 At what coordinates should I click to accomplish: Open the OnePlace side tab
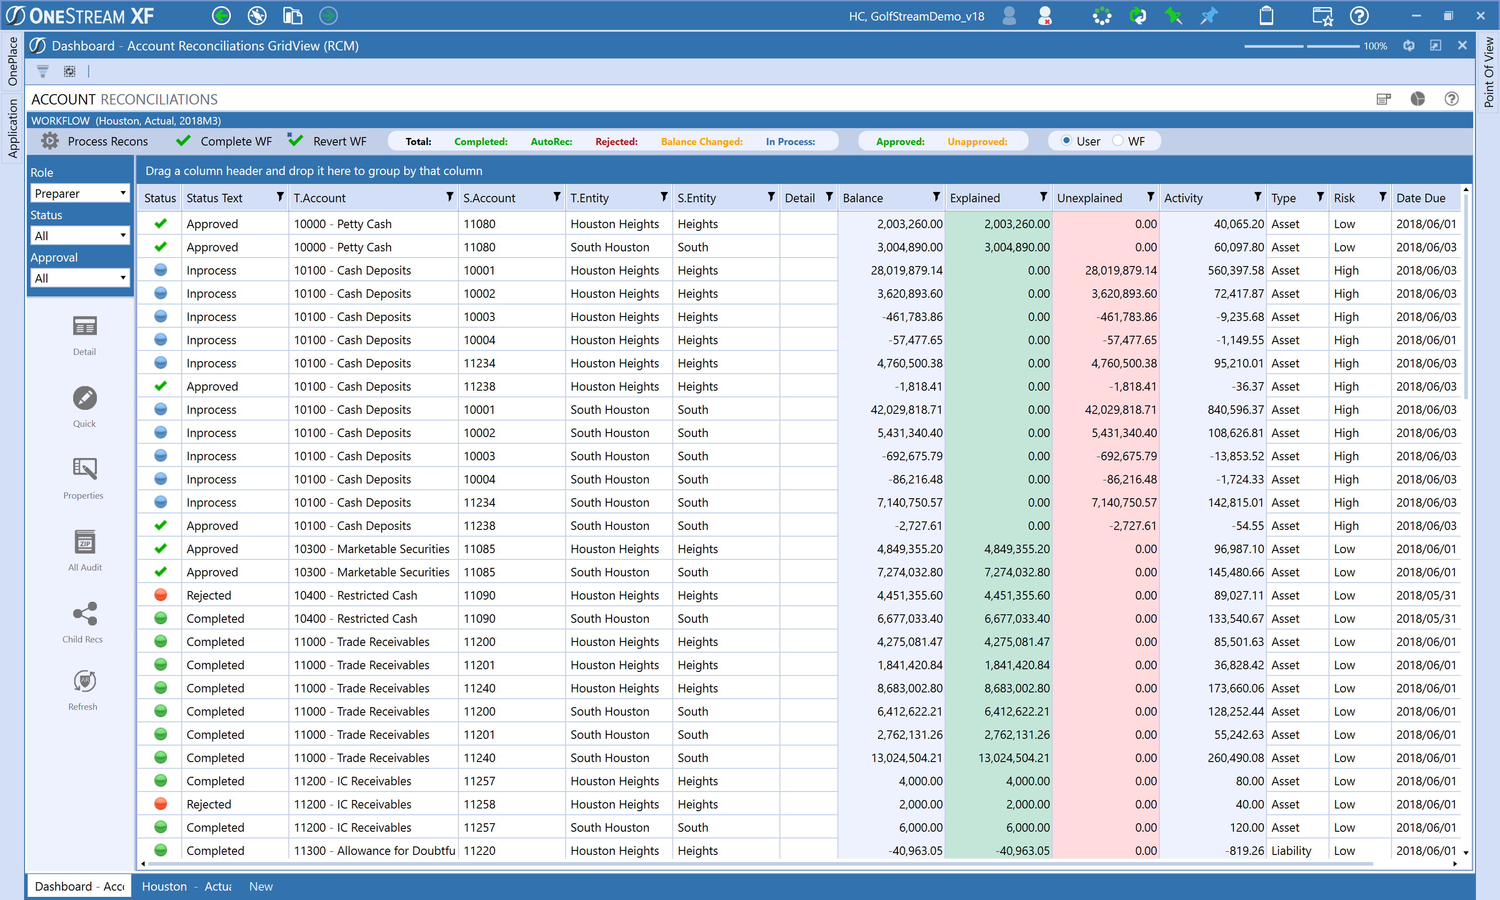point(12,61)
